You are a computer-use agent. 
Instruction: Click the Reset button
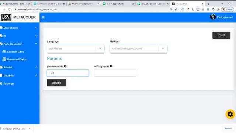coord(221,35)
